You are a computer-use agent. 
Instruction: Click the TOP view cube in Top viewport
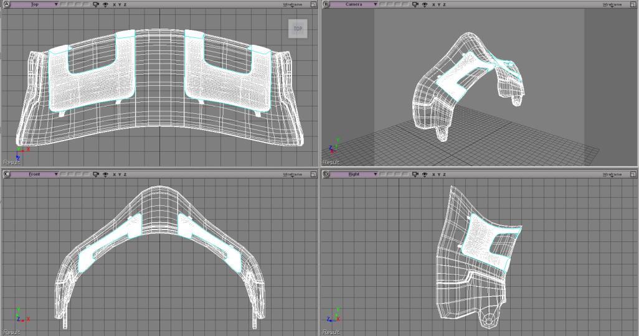[296, 29]
